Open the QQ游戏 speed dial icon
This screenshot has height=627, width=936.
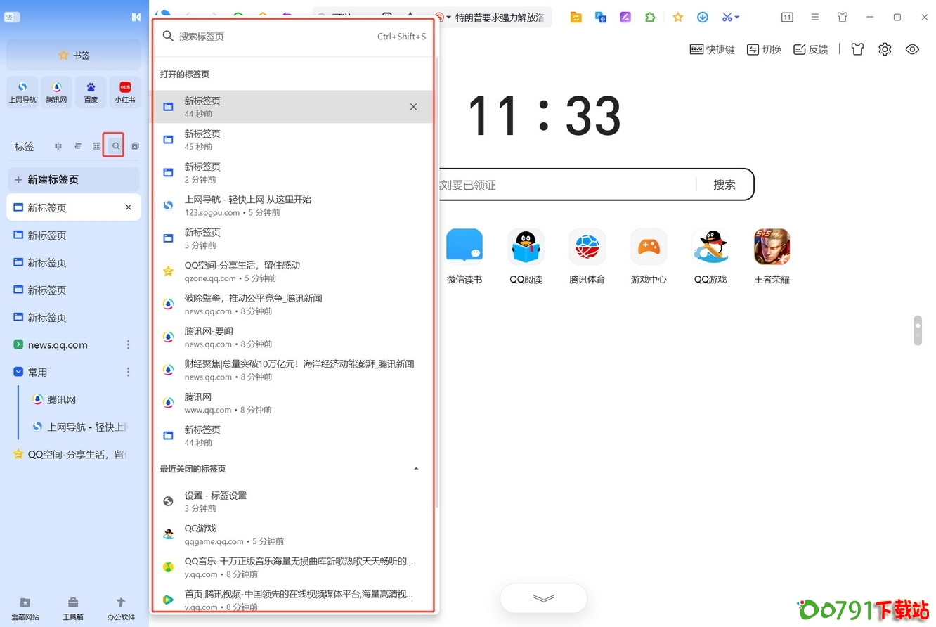click(710, 246)
